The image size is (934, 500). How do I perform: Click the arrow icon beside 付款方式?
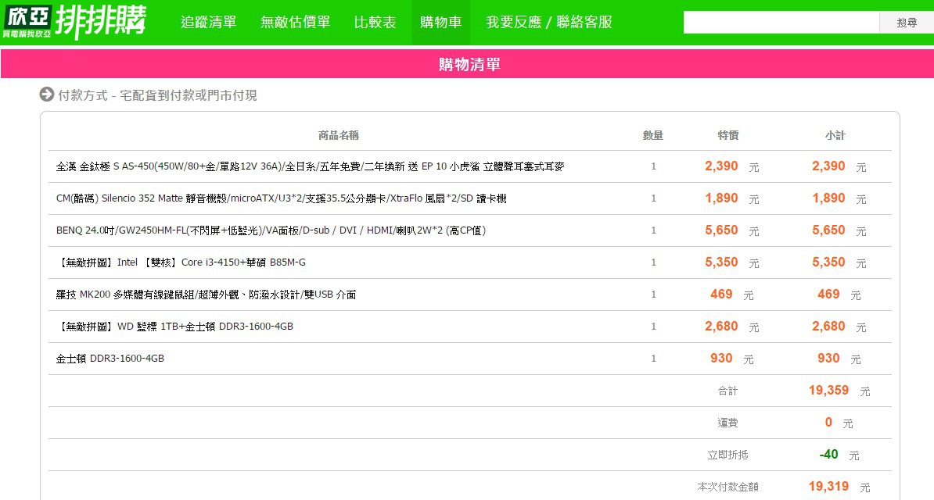46,94
